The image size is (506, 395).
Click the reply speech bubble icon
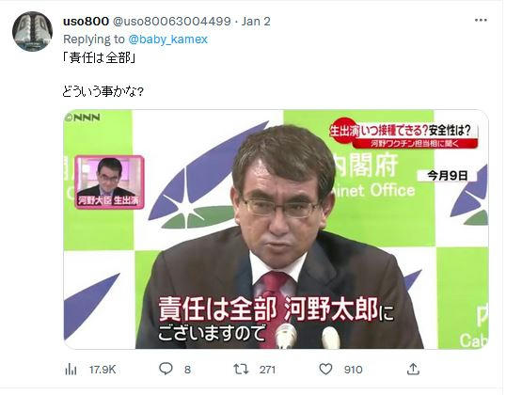[x=166, y=369]
